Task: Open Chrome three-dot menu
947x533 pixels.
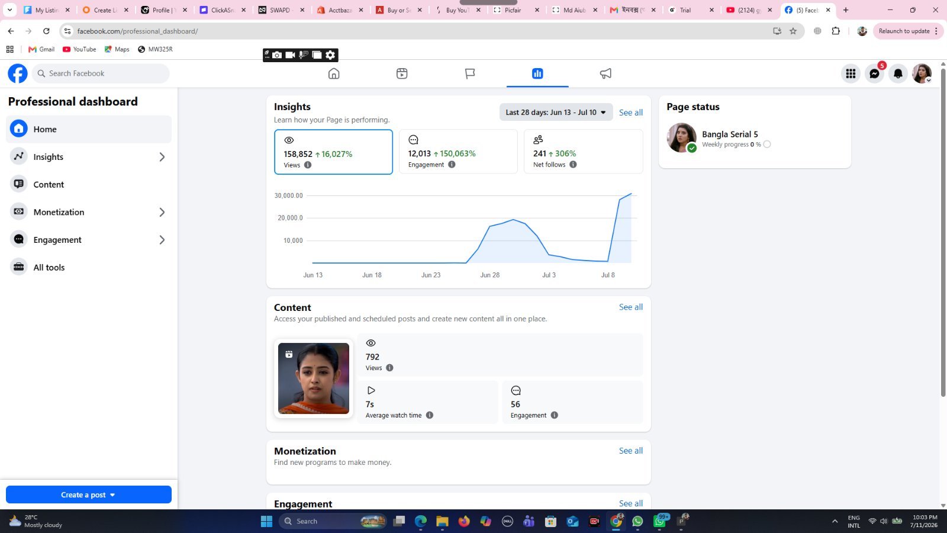Action: point(936,31)
